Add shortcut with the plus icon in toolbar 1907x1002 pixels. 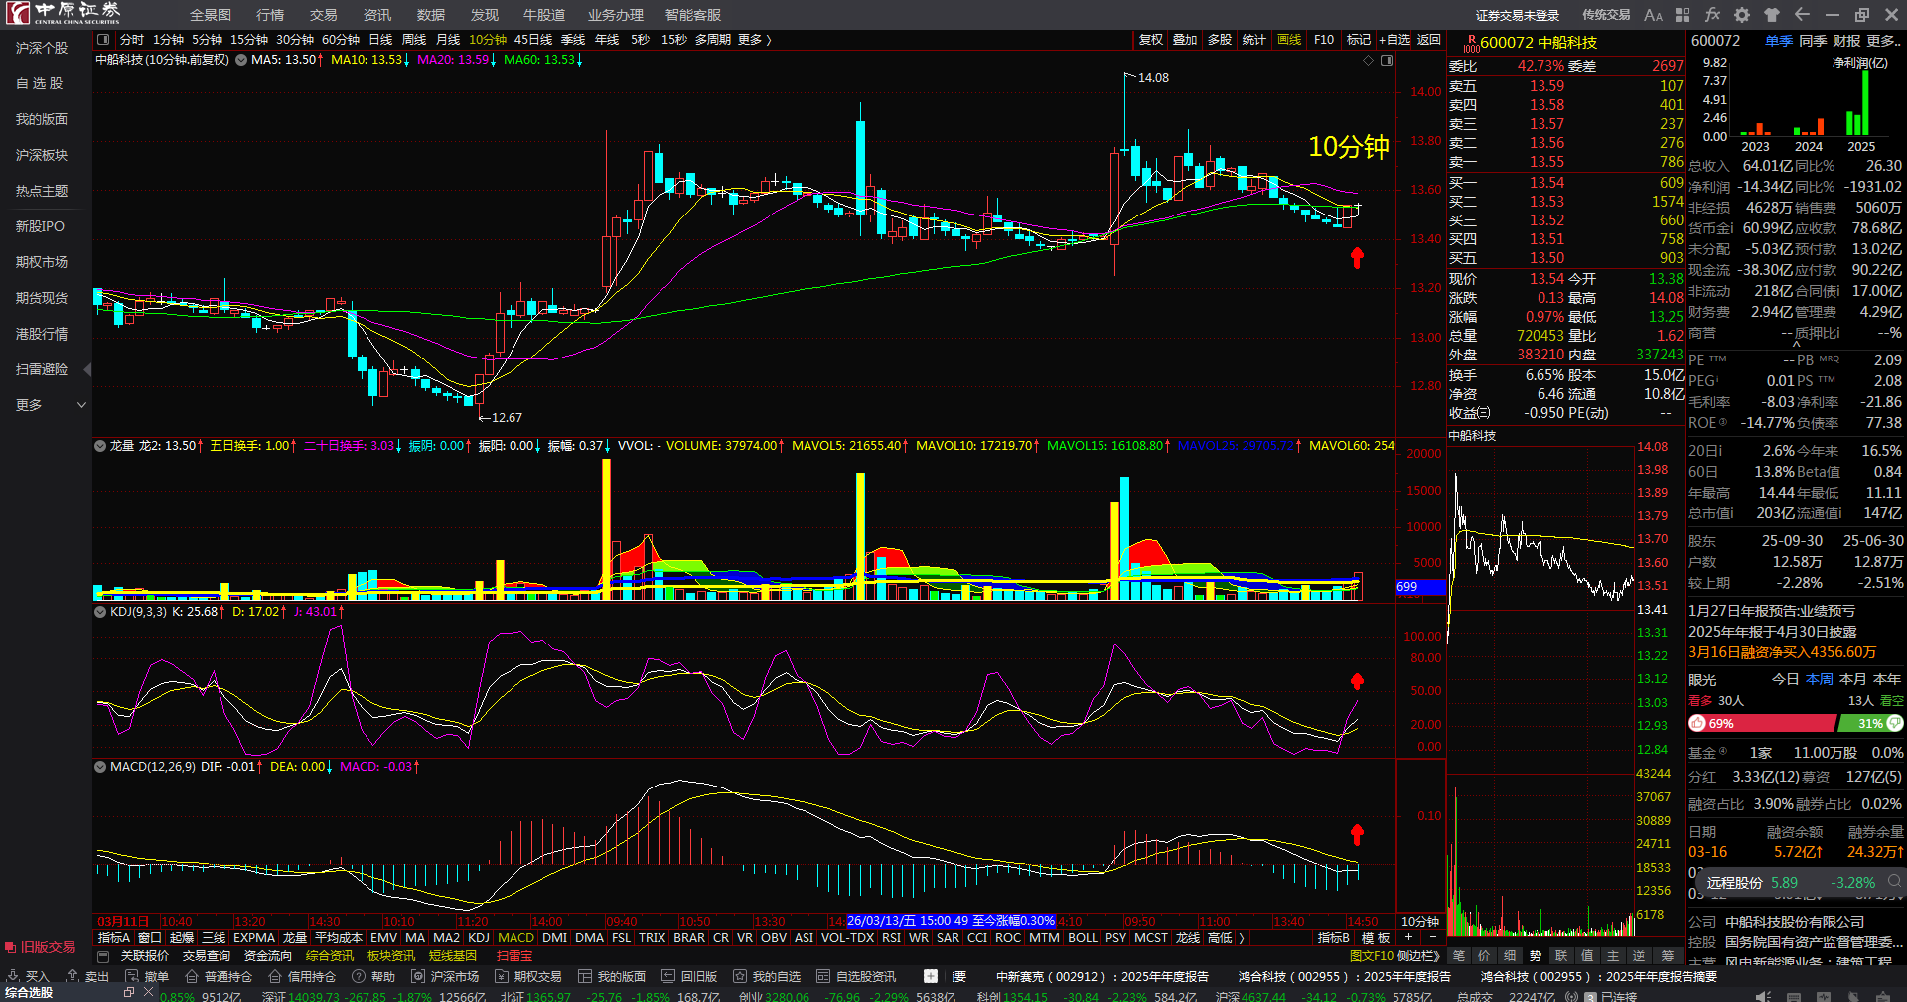(931, 976)
